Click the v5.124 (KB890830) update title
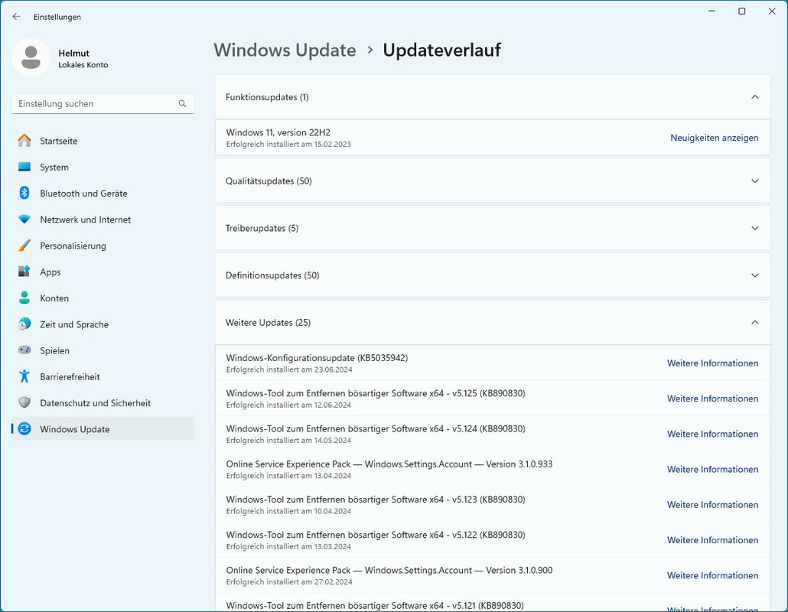This screenshot has height=612, width=788. (x=376, y=428)
